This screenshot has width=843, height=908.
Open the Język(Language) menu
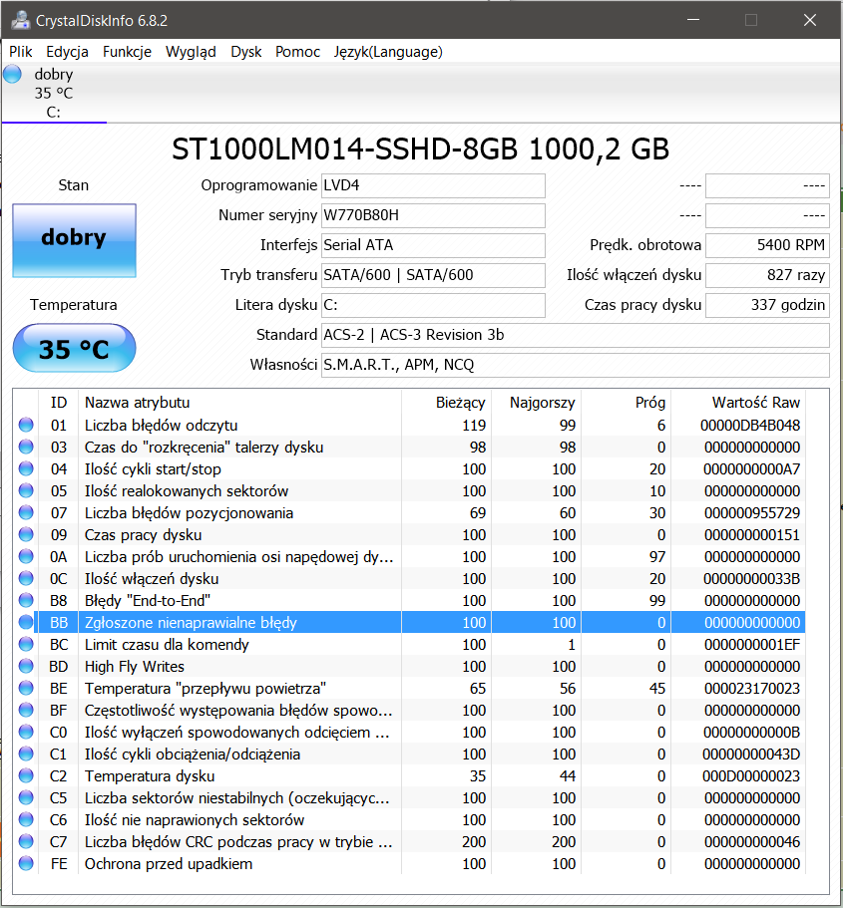[x=388, y=52]
